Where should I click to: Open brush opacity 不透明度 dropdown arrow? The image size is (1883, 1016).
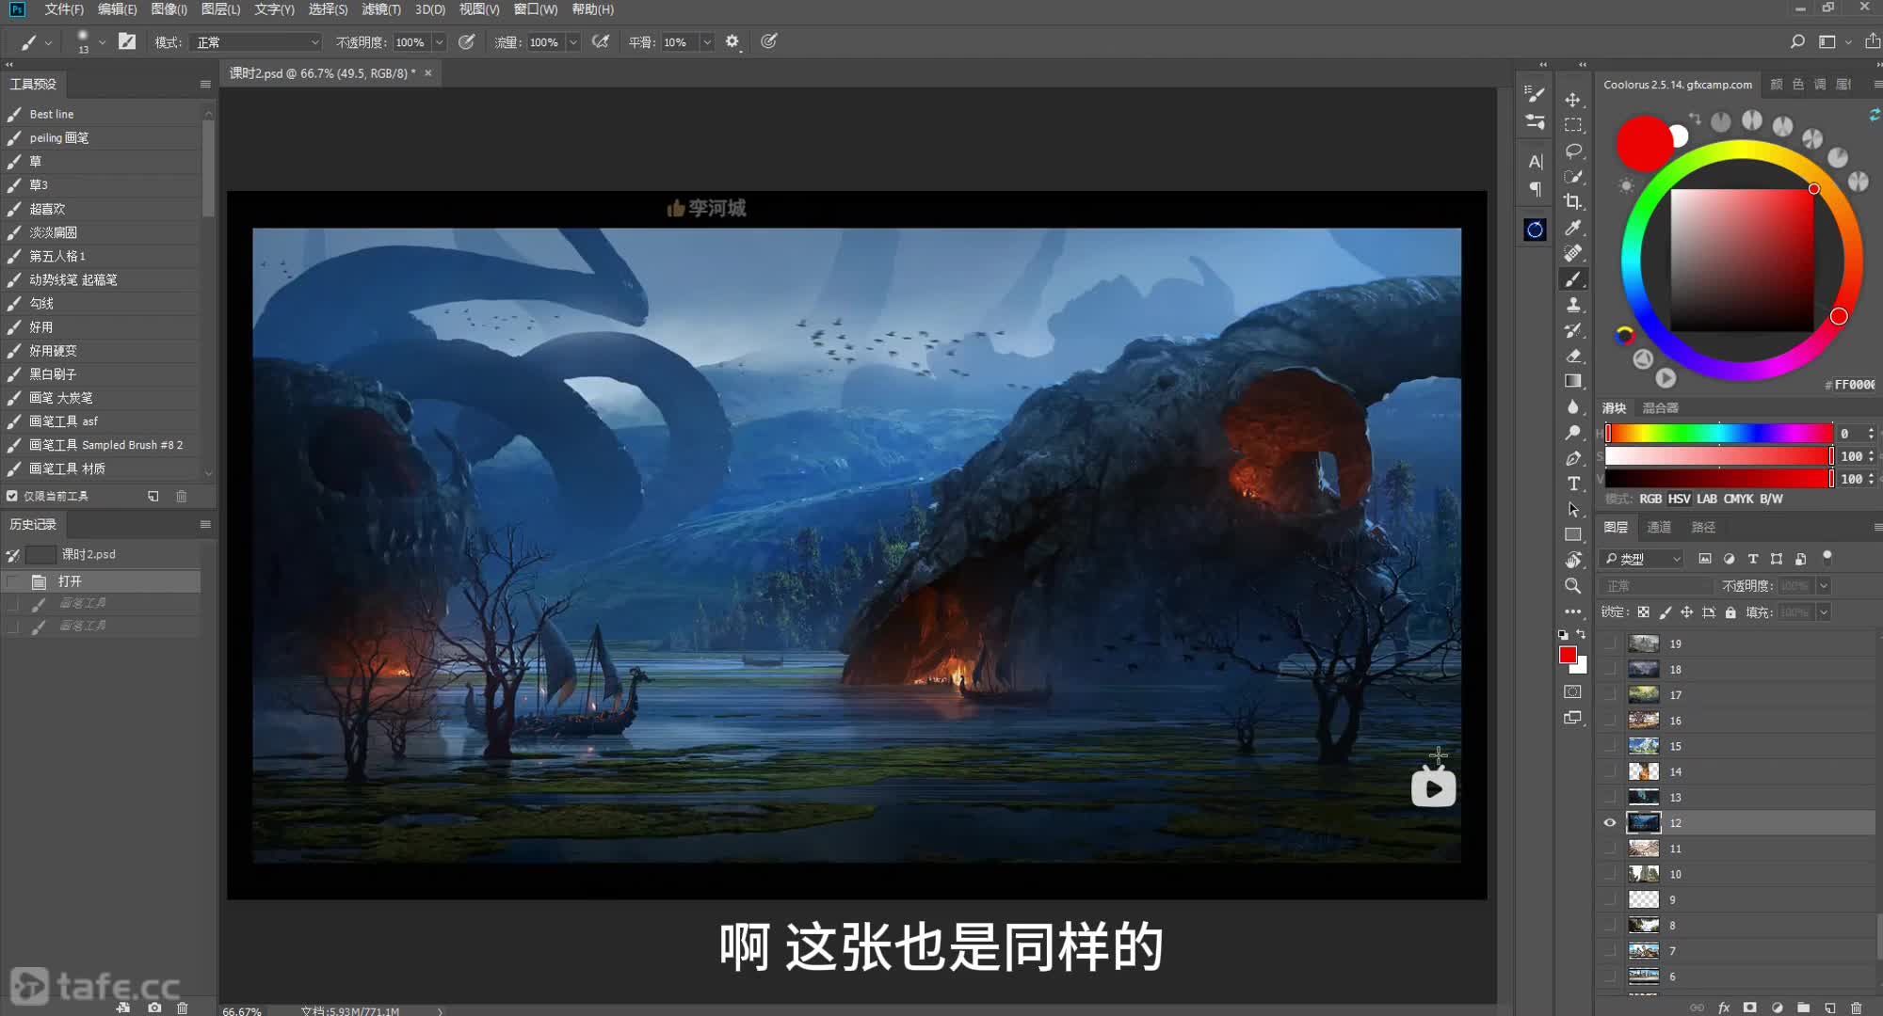click(439, 42)
